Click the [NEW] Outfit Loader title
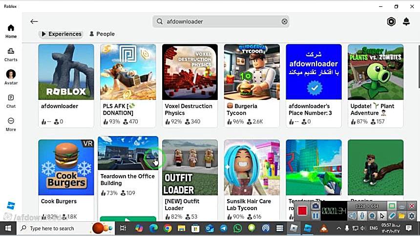Viewport: 420px width, 236px height. [182, 205]
